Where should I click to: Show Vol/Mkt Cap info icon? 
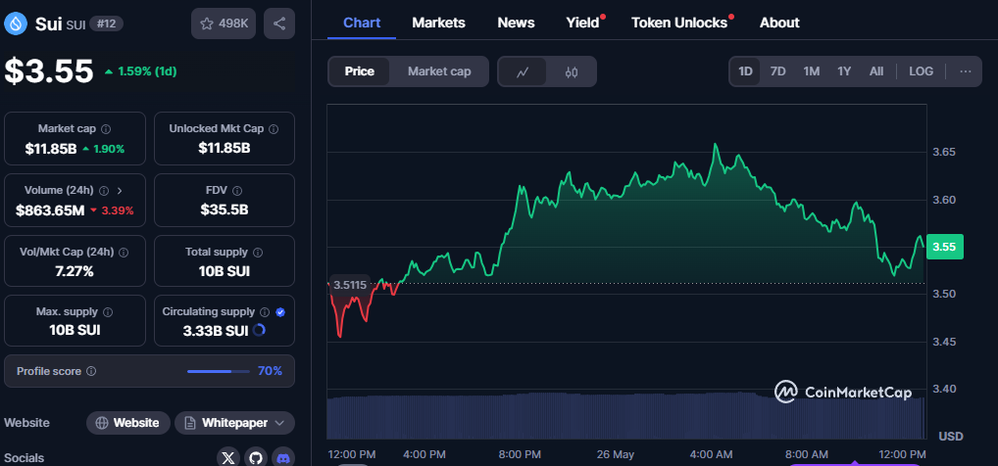(124, 252)
